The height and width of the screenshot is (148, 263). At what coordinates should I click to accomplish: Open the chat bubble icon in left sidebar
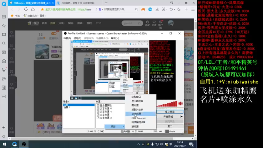coord(4,79)
